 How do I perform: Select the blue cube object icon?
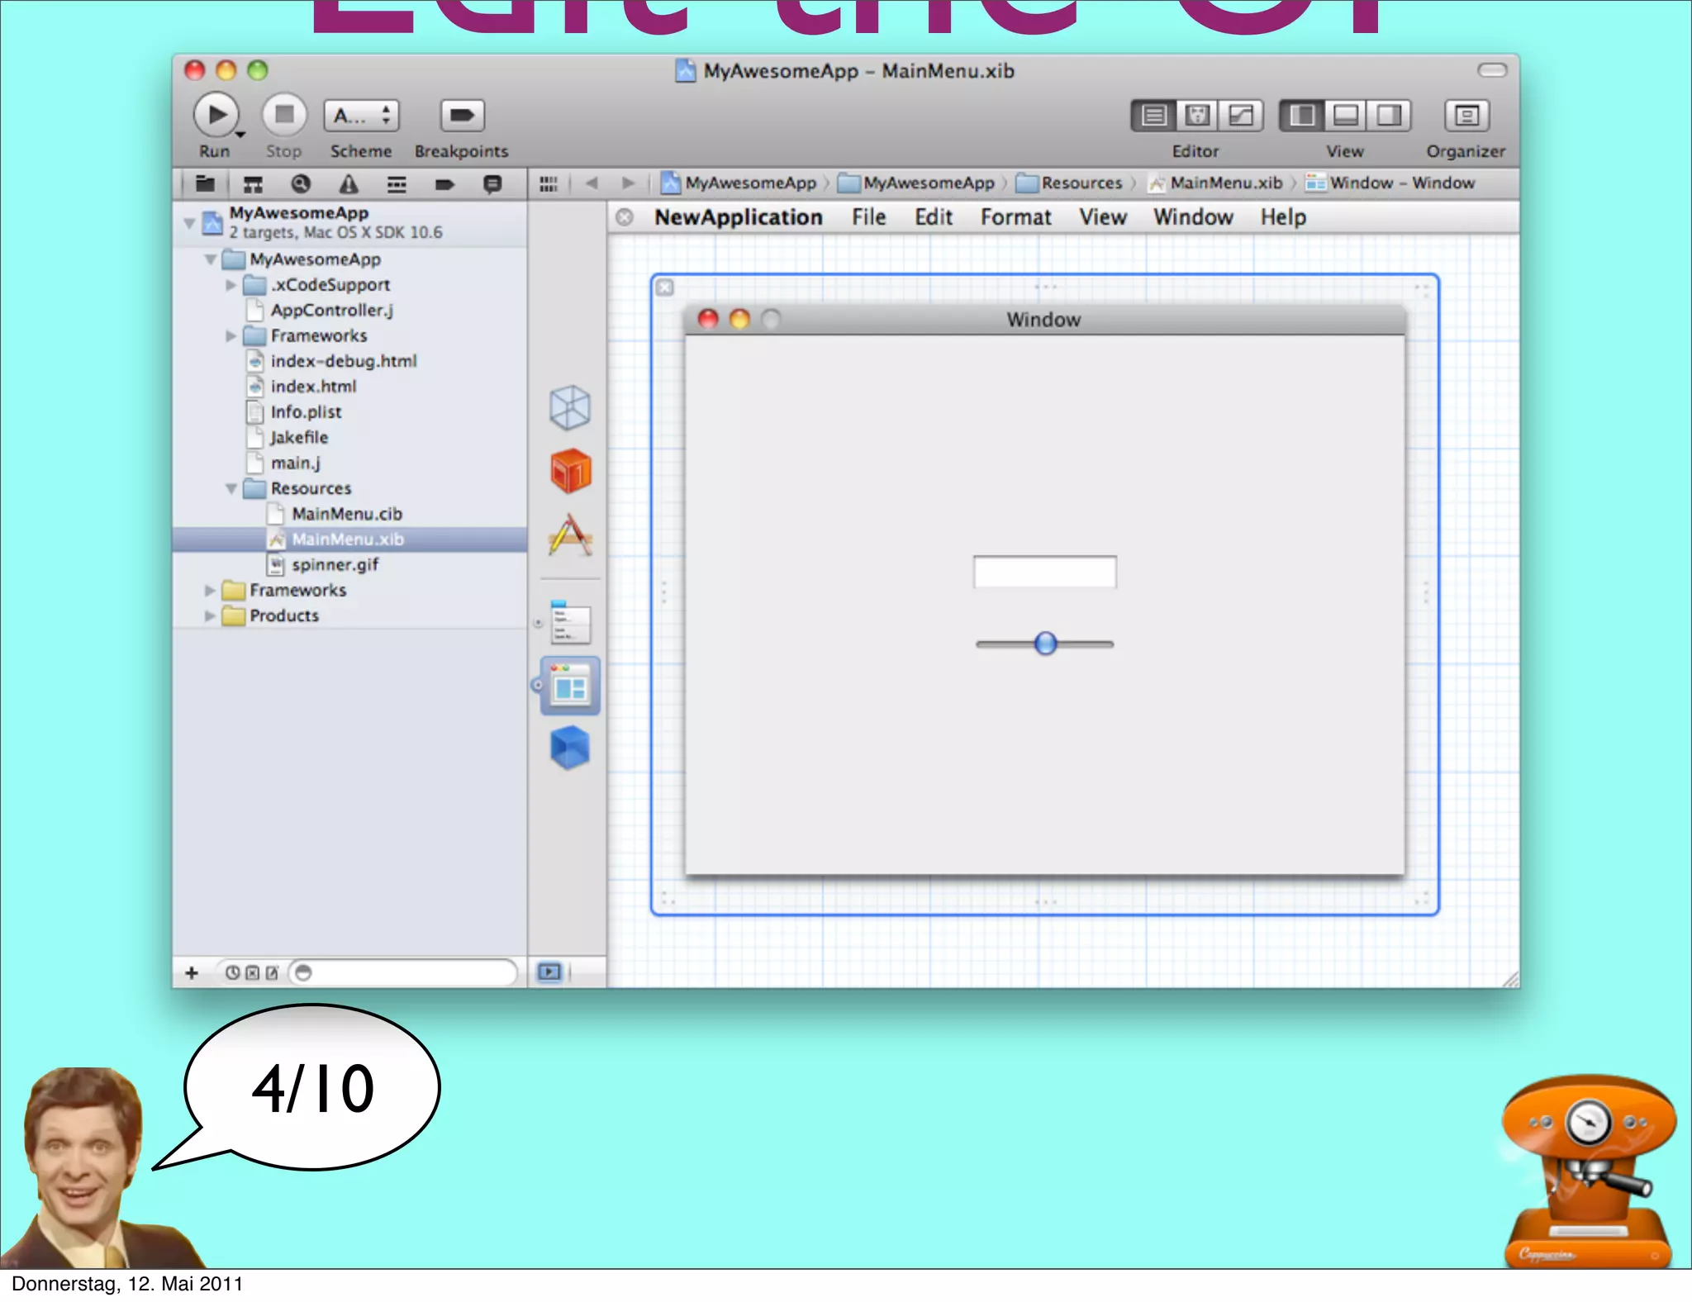point(570,748)
